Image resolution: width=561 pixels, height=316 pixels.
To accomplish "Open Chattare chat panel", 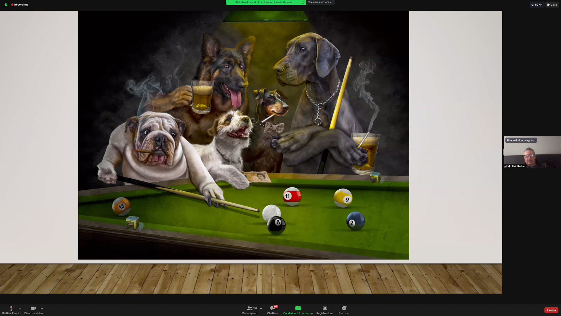I will tap(272, 310).
